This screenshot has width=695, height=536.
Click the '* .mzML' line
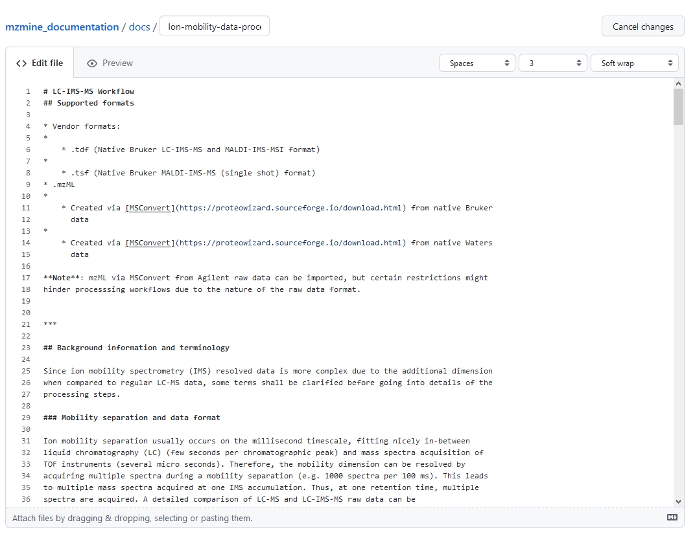click(60, 184)
